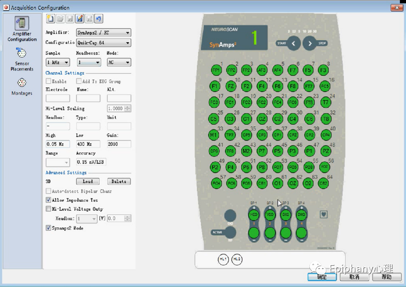Click the blue undo arrow

click(x=99, y=18)
